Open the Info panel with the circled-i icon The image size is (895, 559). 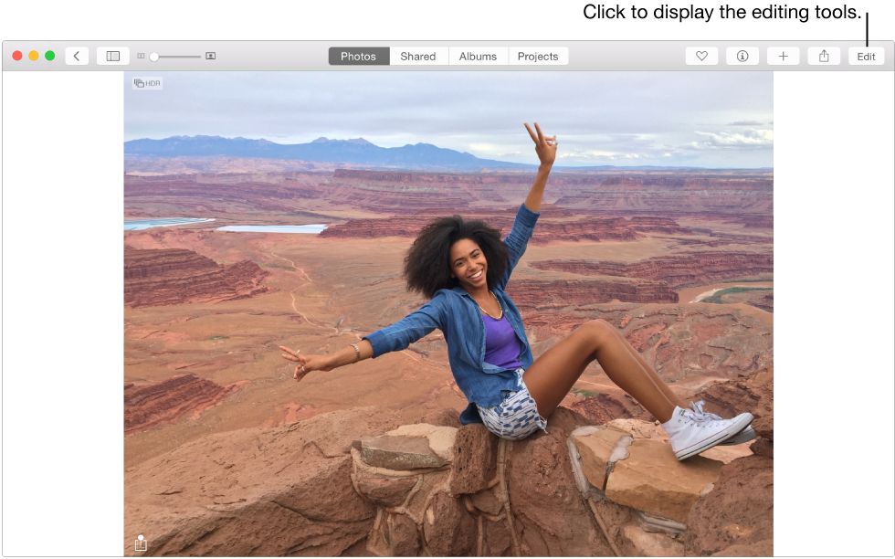(x=742, y=56)
